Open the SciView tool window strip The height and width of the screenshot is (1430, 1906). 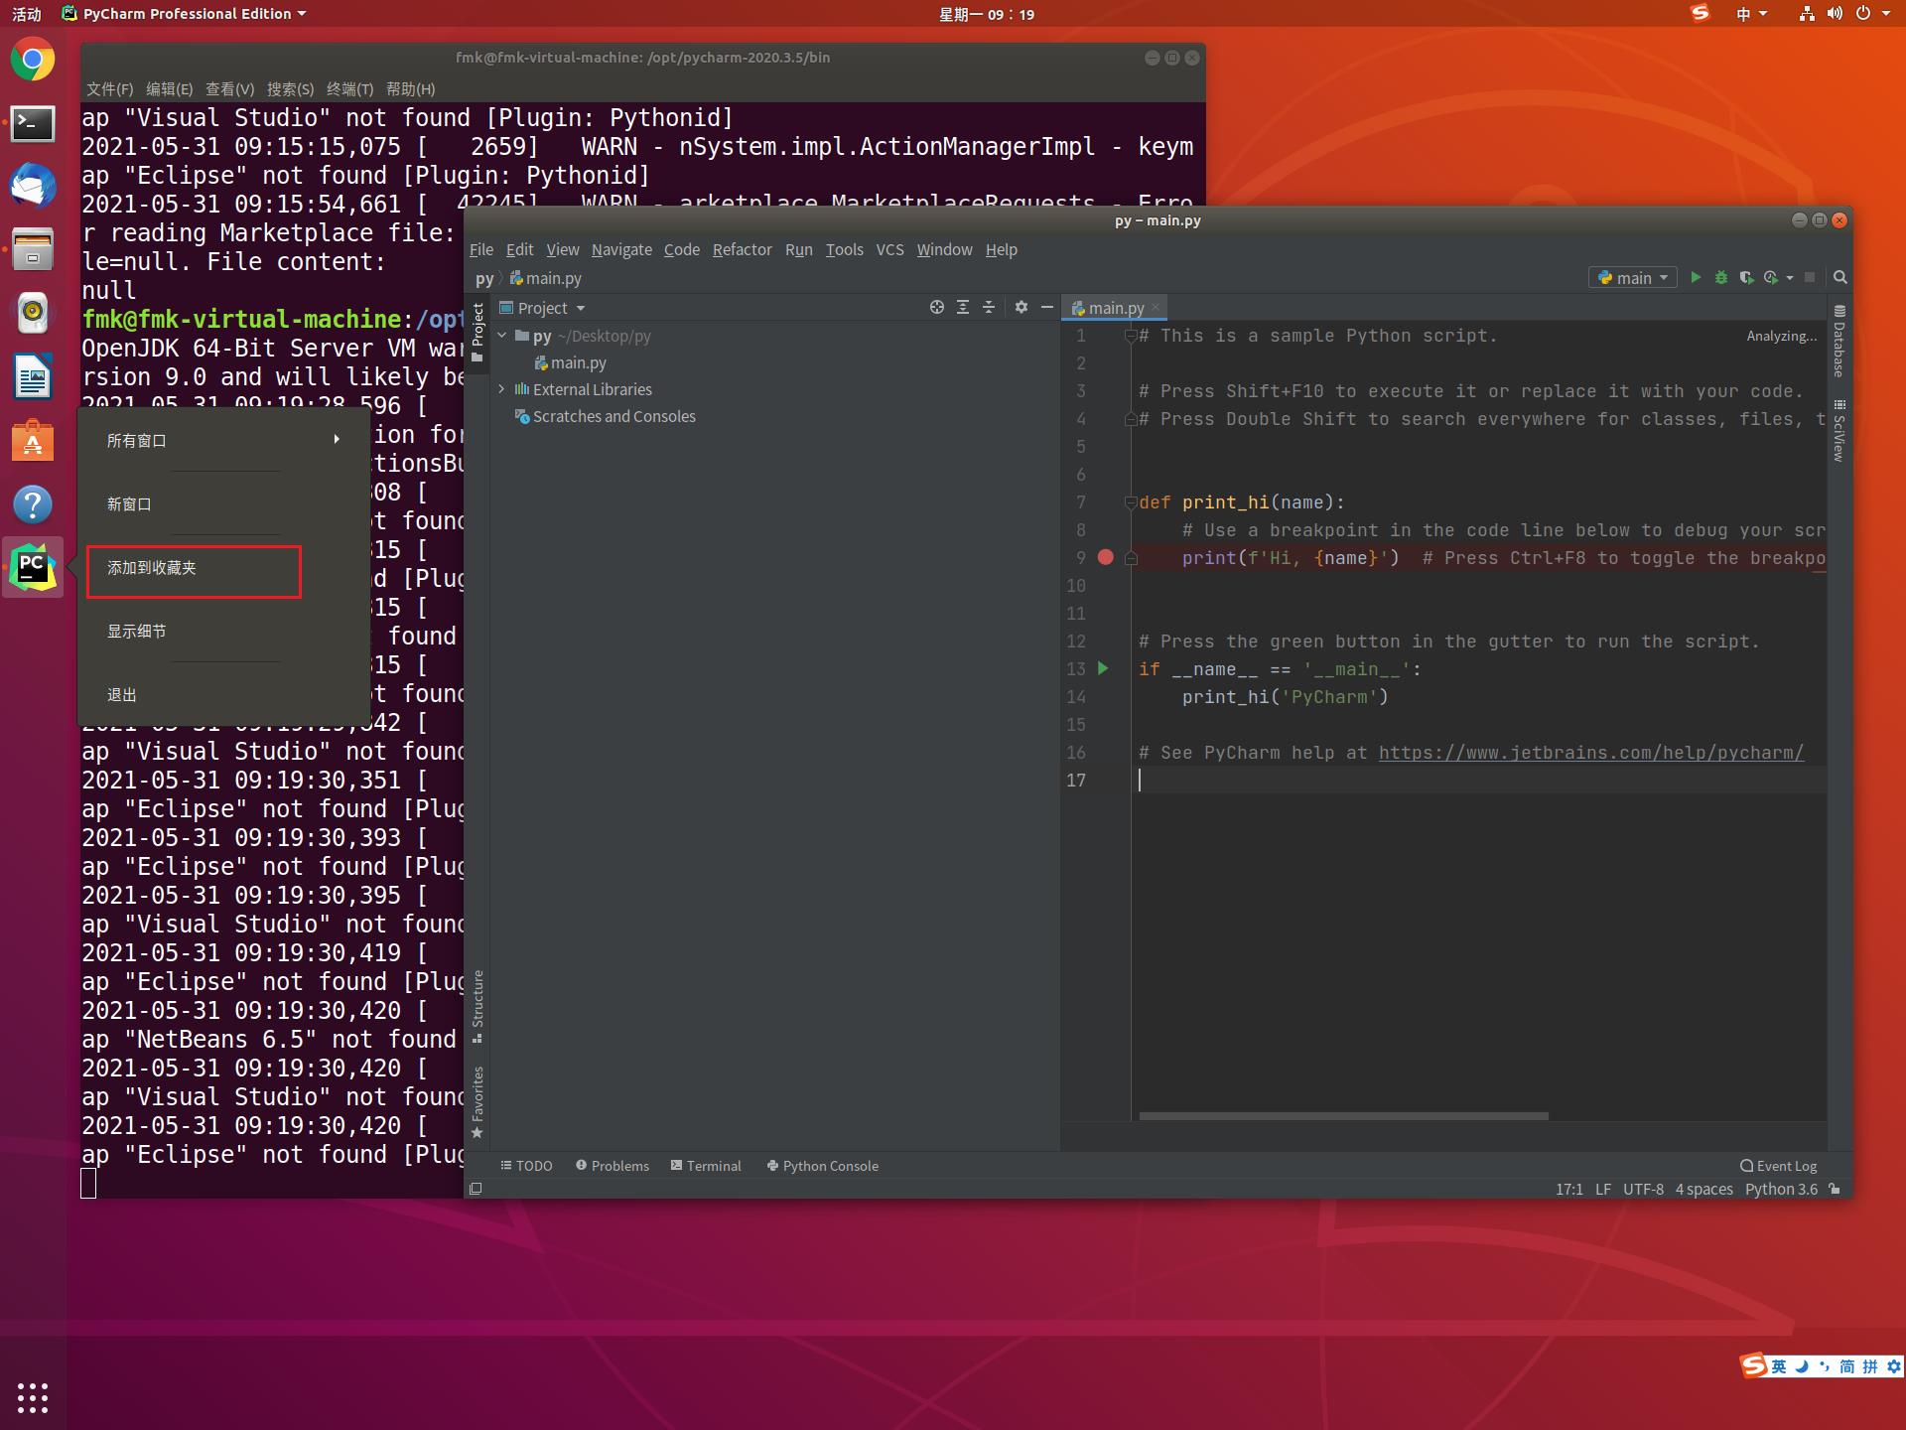point(1838,430)
